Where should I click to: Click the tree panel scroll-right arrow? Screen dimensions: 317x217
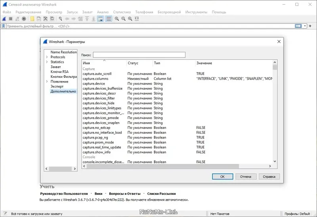74,169
